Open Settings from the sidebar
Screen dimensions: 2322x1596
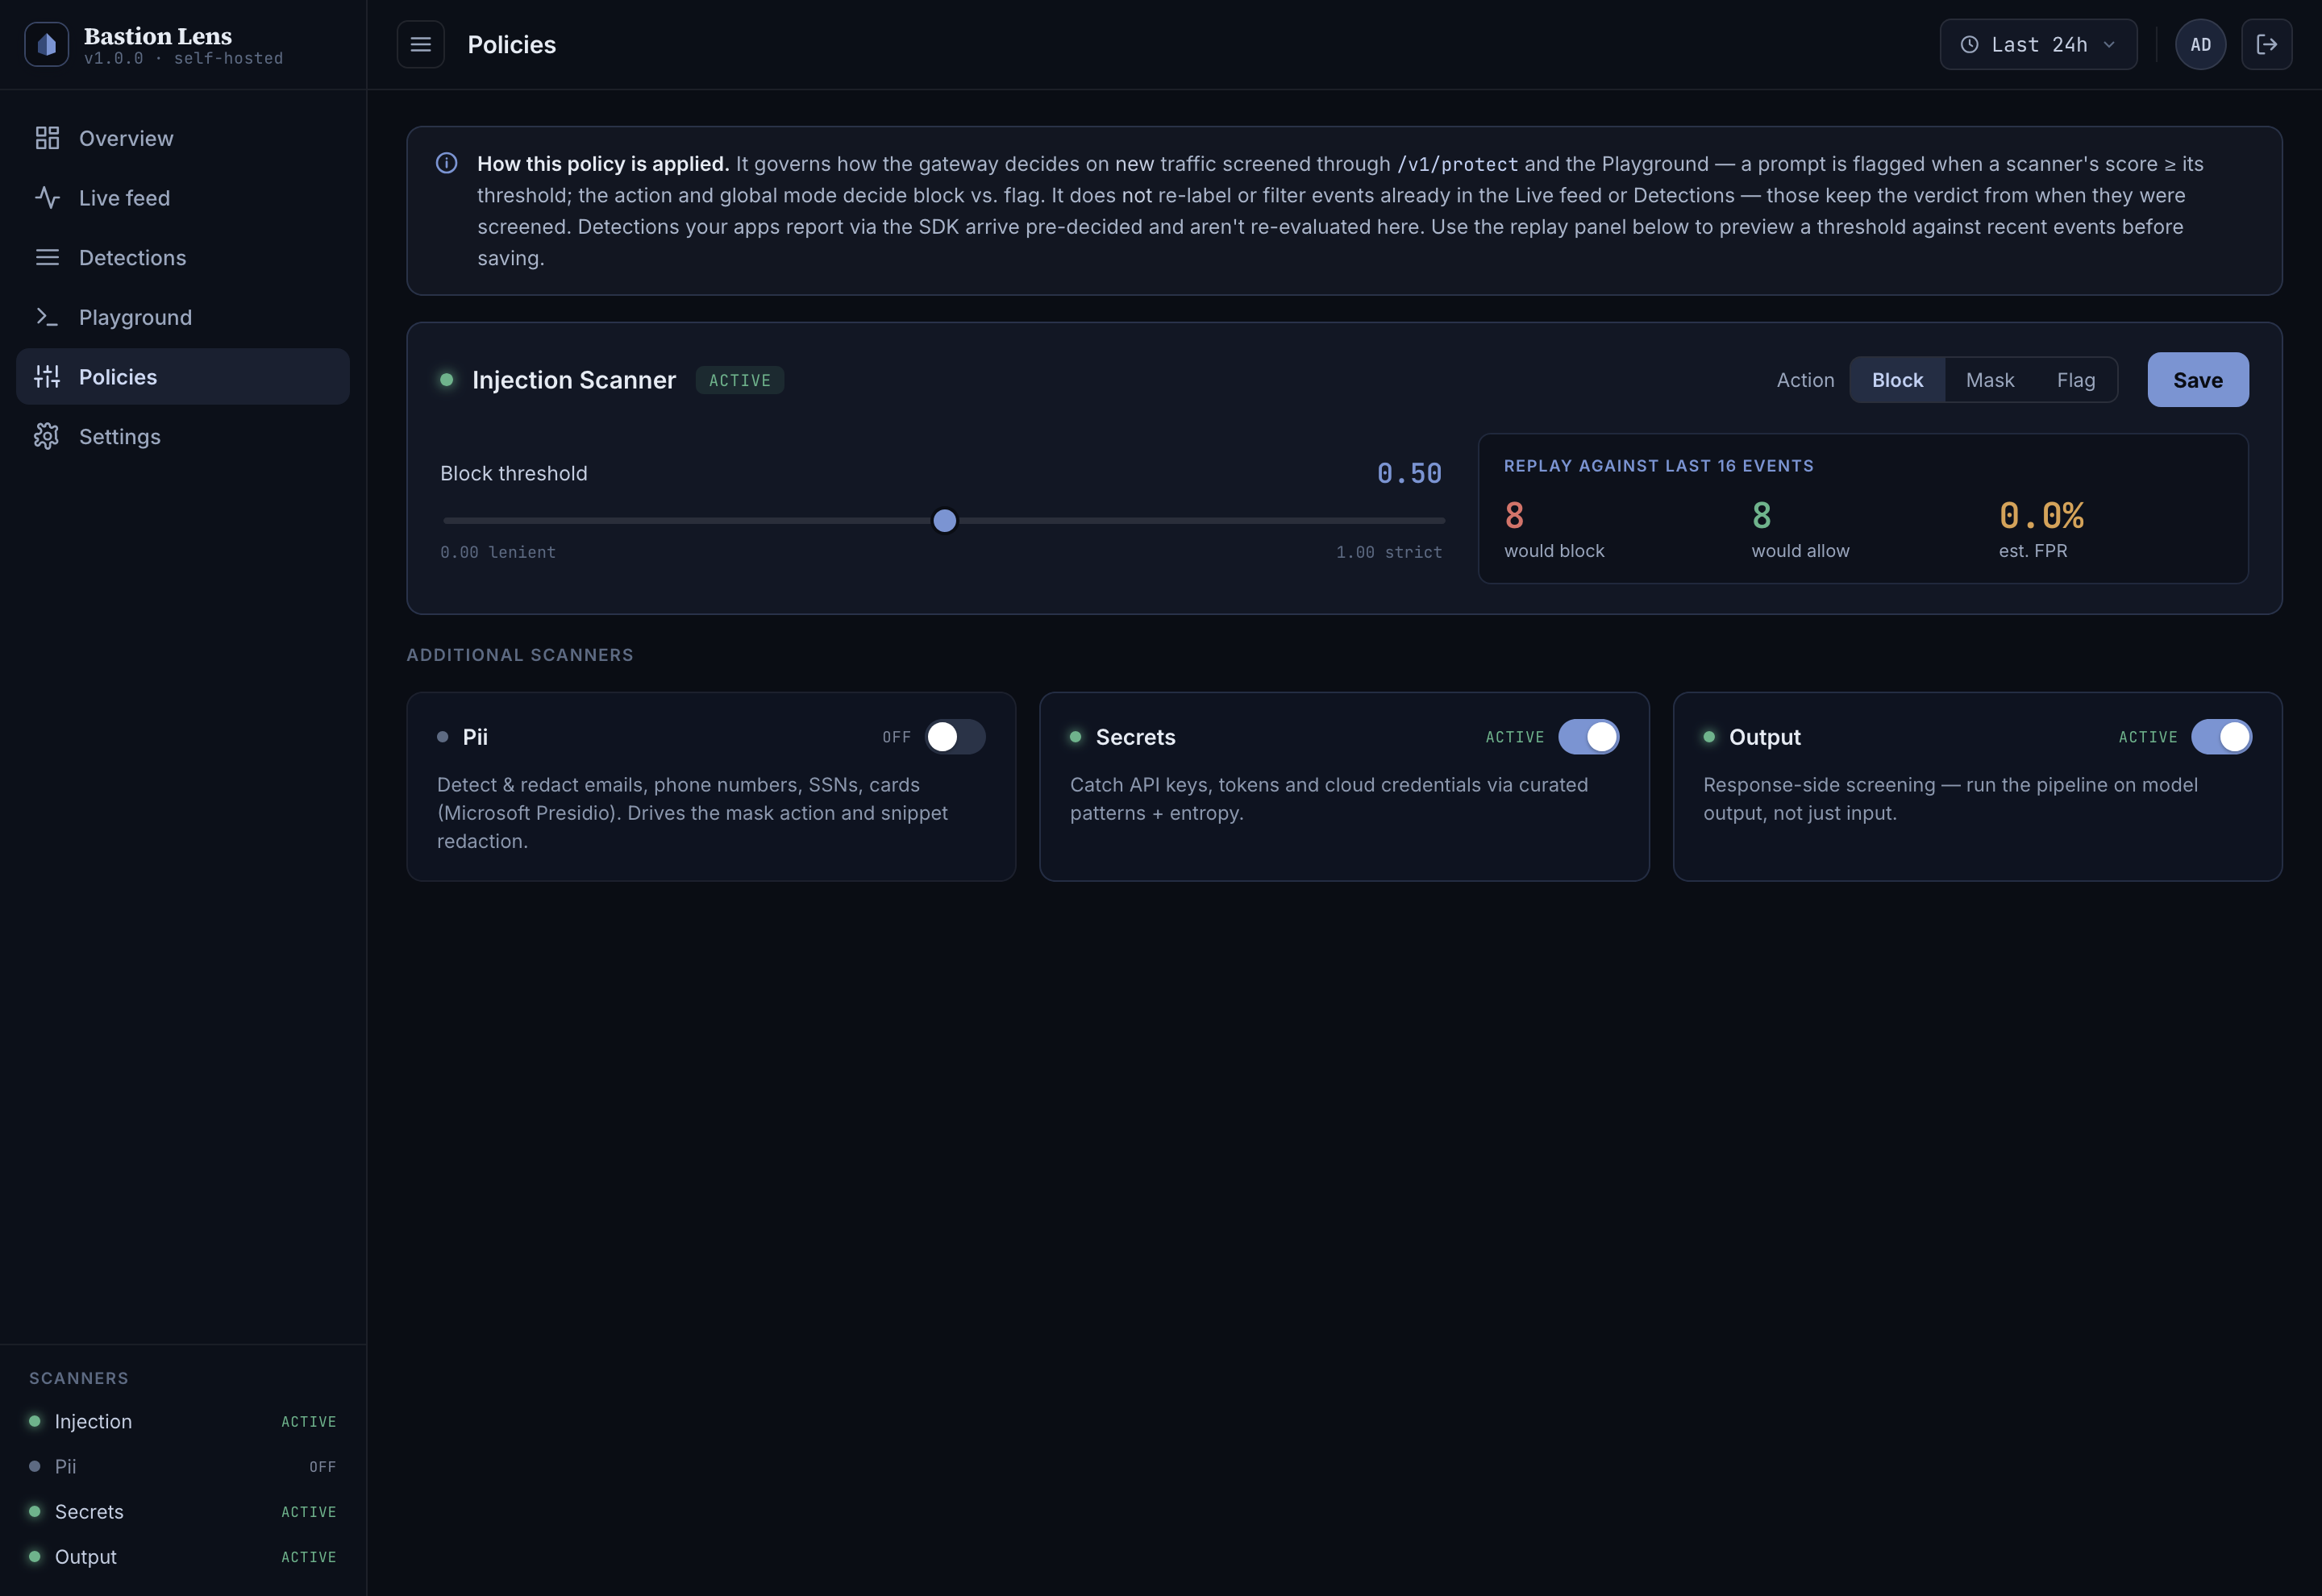click(183, 436)
